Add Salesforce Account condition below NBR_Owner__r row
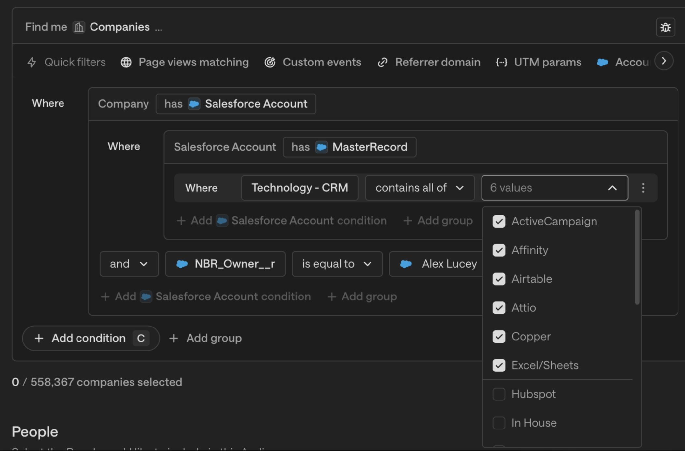The height and width of the screenshot is (451, 685). tap(206, 297)
